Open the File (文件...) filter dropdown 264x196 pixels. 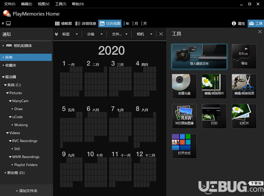pyautogui.click(x=119, y=34)
